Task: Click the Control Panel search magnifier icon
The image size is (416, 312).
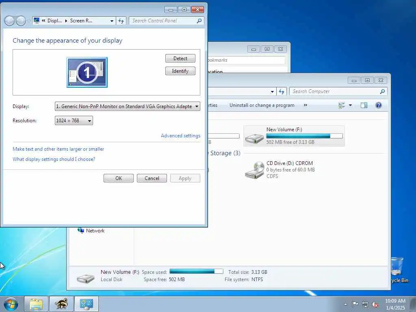Action: [x=199, y=21]
